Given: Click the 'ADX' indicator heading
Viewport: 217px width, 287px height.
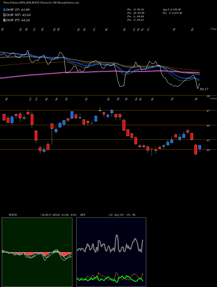Looking at the screenshot, I should pyautogui.click(x=82, y=215).
